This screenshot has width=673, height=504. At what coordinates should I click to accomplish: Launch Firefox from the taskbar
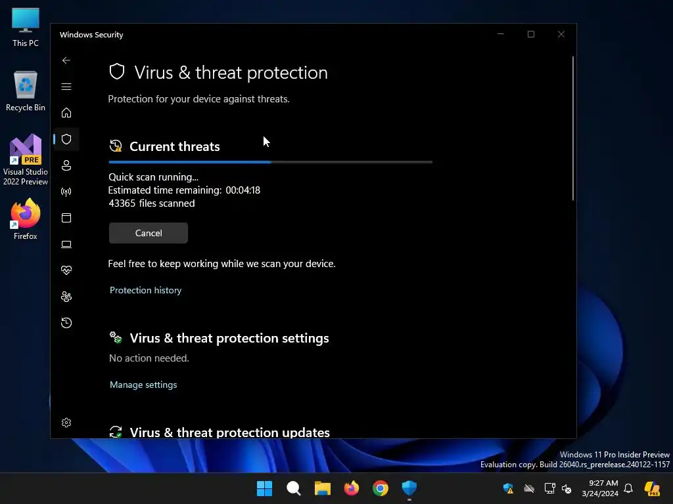pos(352,488)
